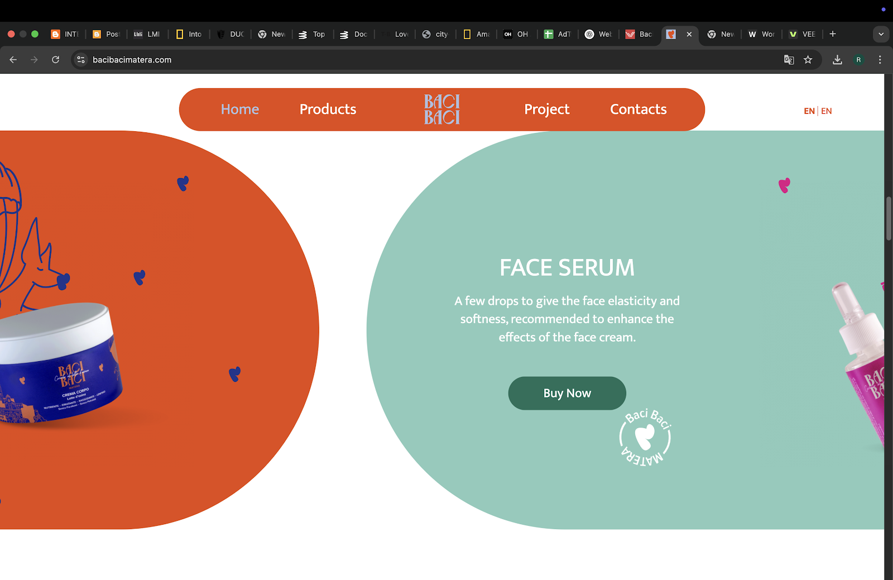Go back to the previous page
The image size is (893, 580).
(x=13, y=60)
